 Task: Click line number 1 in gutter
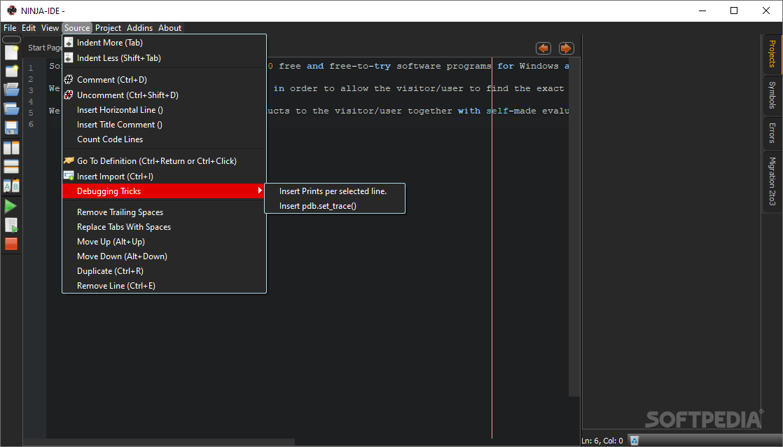click(x=31, y=68)
